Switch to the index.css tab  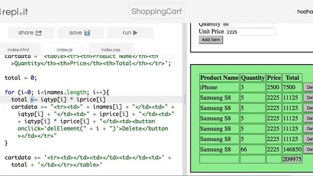tap(111, 50)
